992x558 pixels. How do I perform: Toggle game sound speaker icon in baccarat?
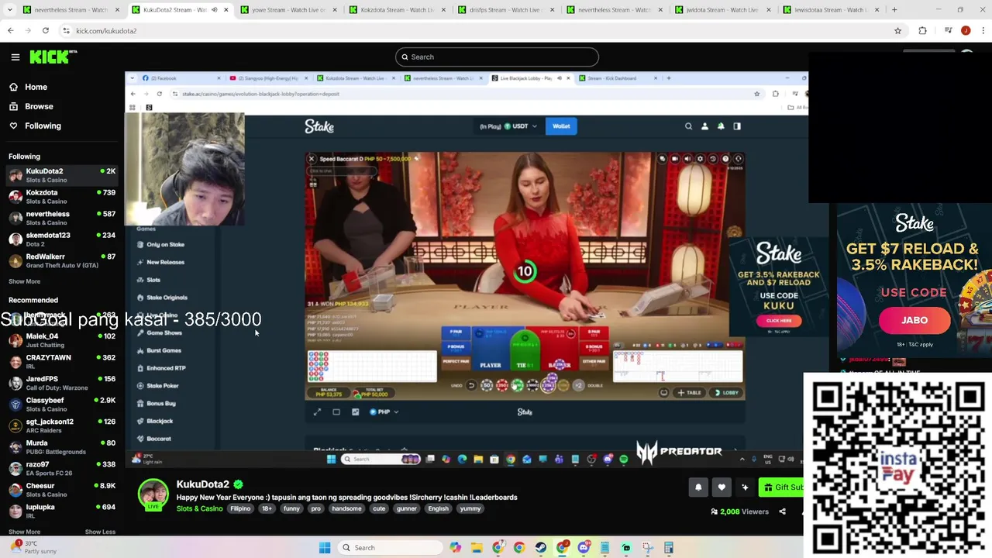coord(687,159)
